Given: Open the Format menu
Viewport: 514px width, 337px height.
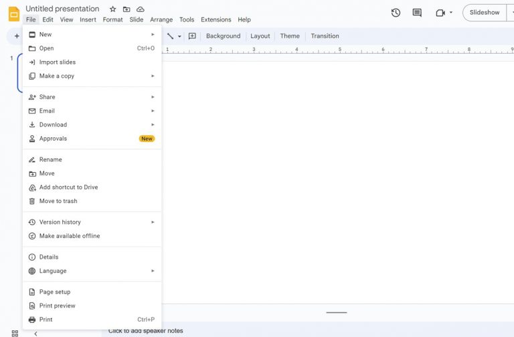Looking at the screenshot, I should pyautogui.click(x=112, y=19).
